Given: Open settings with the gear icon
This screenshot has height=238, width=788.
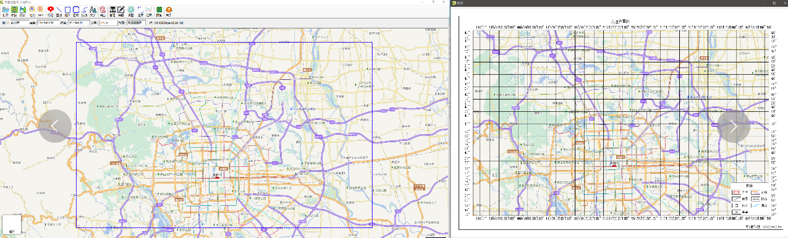Looking at the screenshot, I should [x=130, y=10].
